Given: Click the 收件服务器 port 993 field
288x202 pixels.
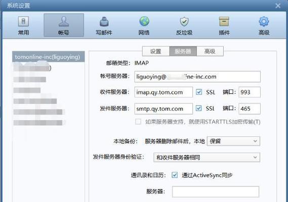Looking at the screenshot, I should [250, 92].
